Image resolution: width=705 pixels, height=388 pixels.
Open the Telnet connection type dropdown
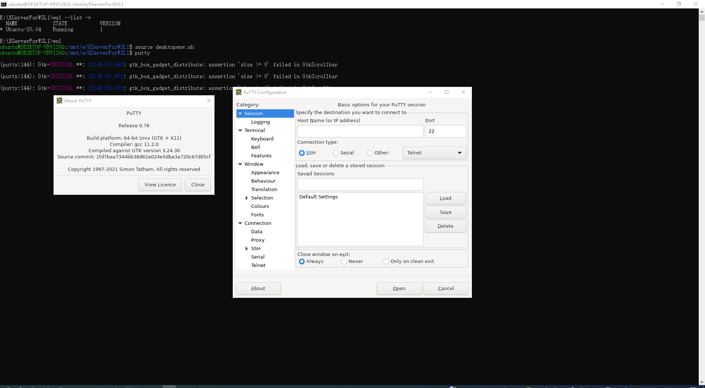[434, 153]
